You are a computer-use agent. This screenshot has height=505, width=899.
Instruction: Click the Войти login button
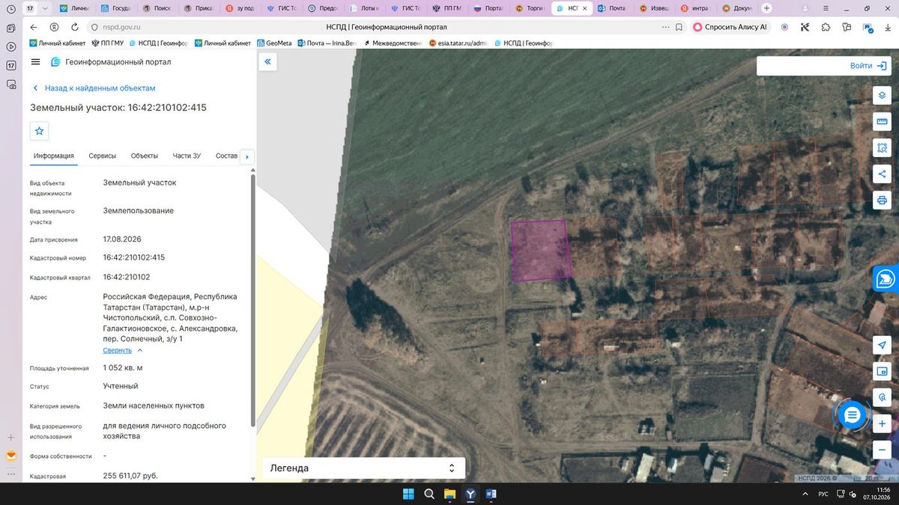point(869,66)
